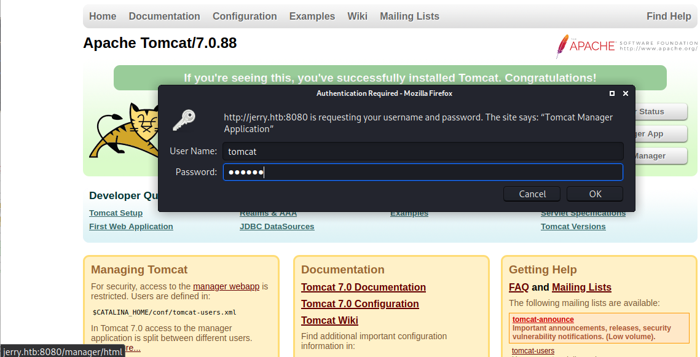Open the FAQ link under Getting Help

(x=518, y=287)
